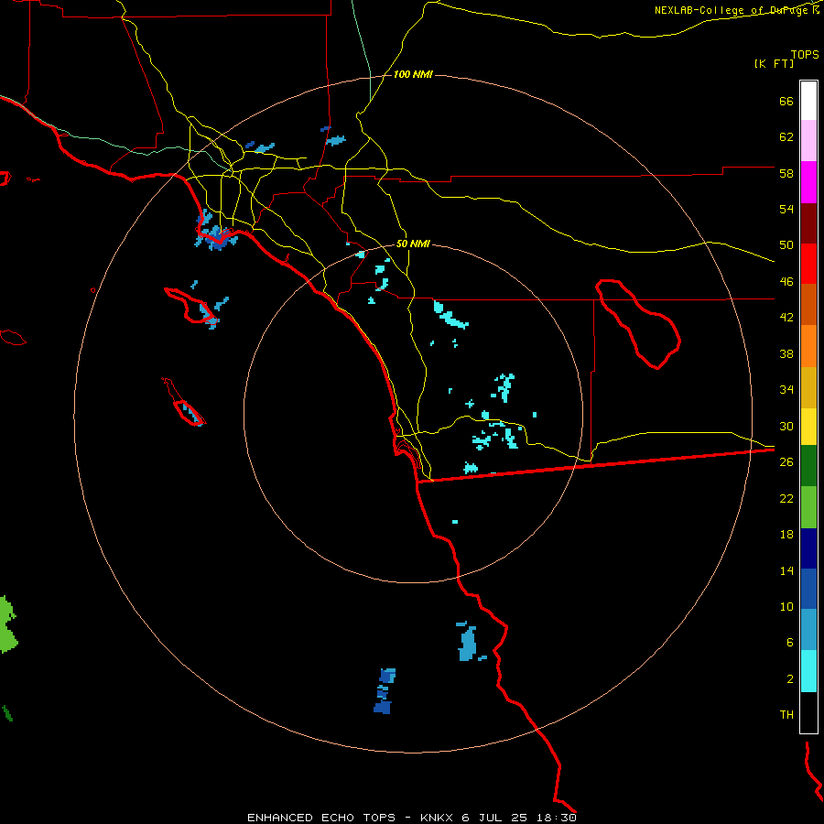The image size is (824, 824).
Task: Click the 38 legend value
Action: pos(786,353)
